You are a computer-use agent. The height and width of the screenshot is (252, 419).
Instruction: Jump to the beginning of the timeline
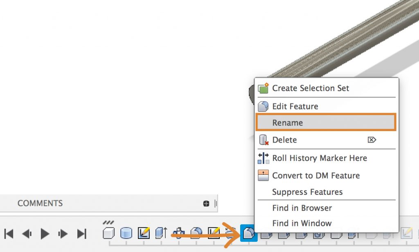click(x=9, y=234)
